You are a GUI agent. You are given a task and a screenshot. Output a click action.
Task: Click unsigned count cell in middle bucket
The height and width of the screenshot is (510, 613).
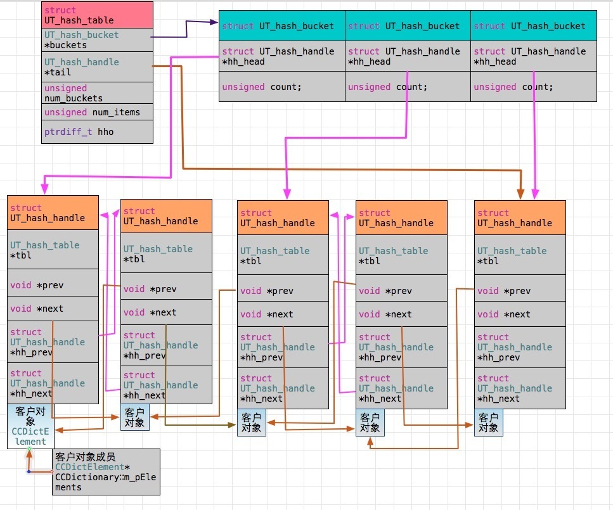pos(408,87)
